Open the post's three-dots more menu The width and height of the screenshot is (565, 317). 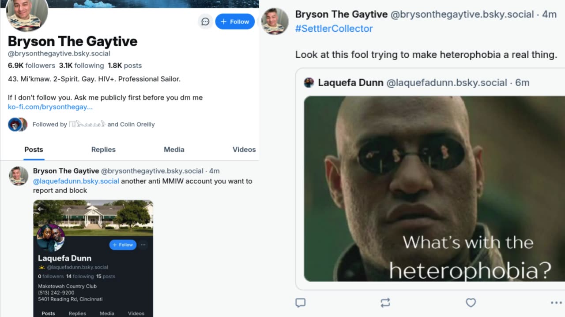coord(556,302)
